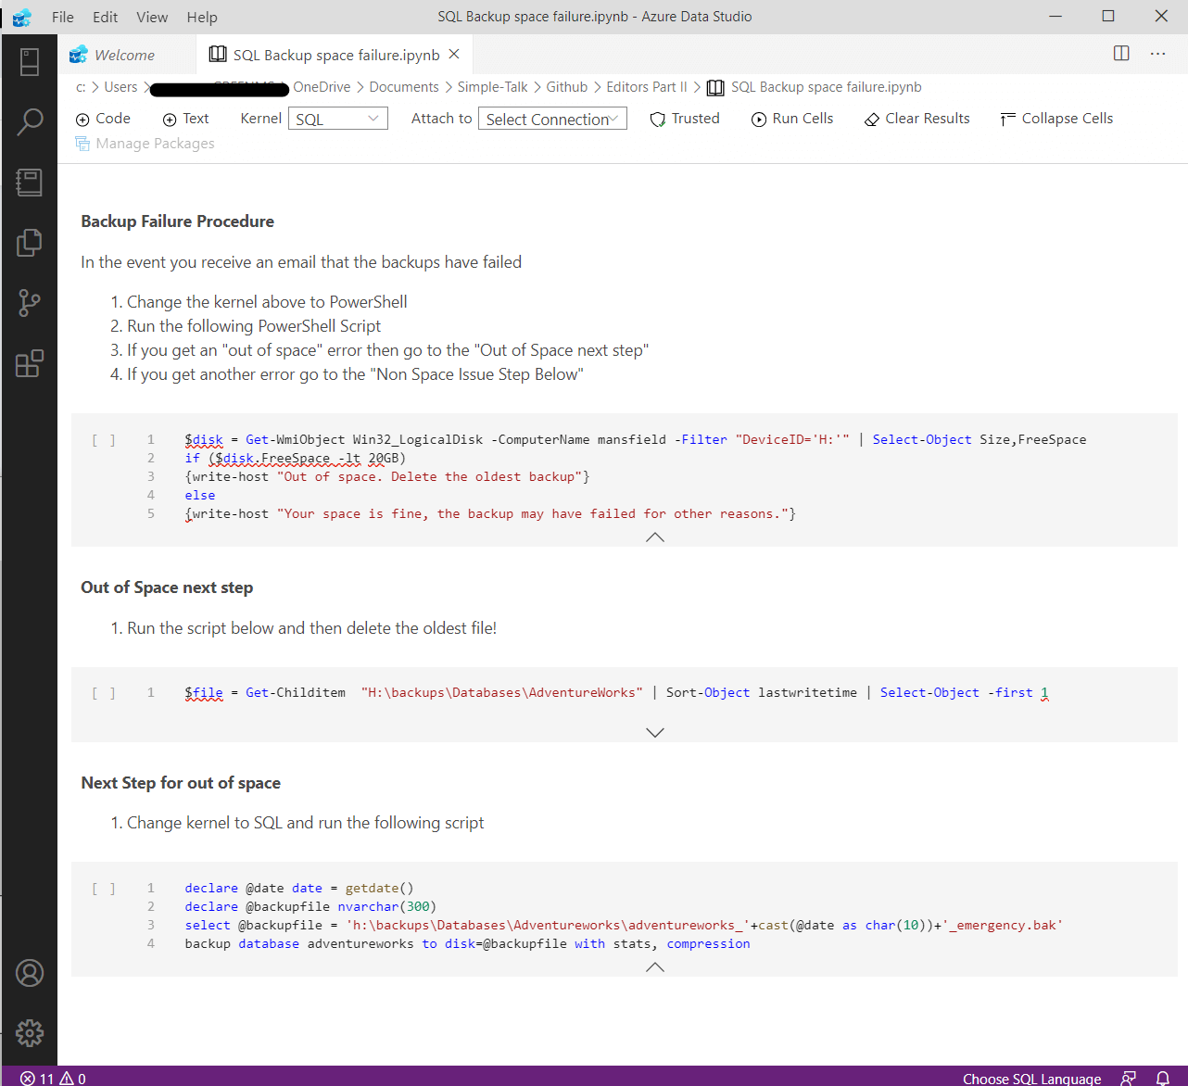Open the Explorer files view in sidebar
This screenshot has height=1086, width=1188.
click(x=30, y=242)
